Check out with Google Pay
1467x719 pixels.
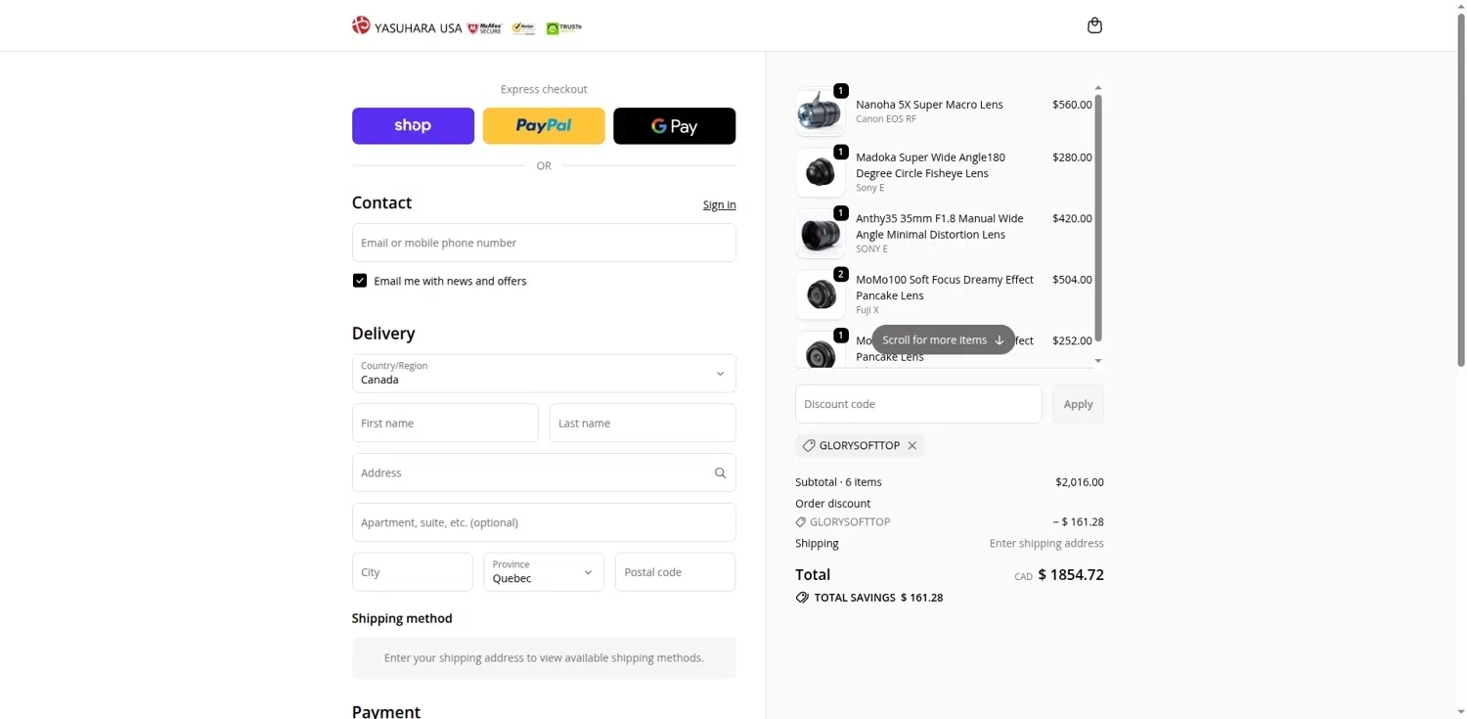[674, 126]
